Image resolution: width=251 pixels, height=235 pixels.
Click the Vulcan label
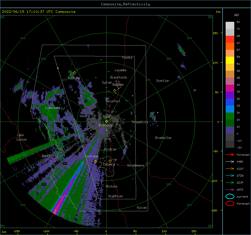pyautogui.click(x=142, y=208)
